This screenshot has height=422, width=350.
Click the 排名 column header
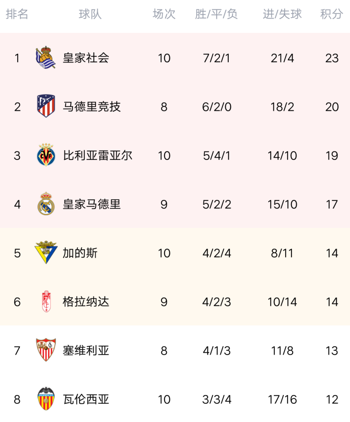(x=17, y=14)
